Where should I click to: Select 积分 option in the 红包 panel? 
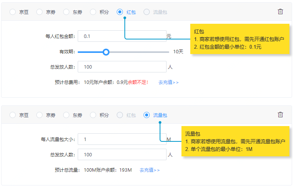pos(93,12)
